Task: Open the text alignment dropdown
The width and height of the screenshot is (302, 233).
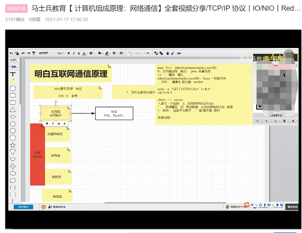Action: 92,53
